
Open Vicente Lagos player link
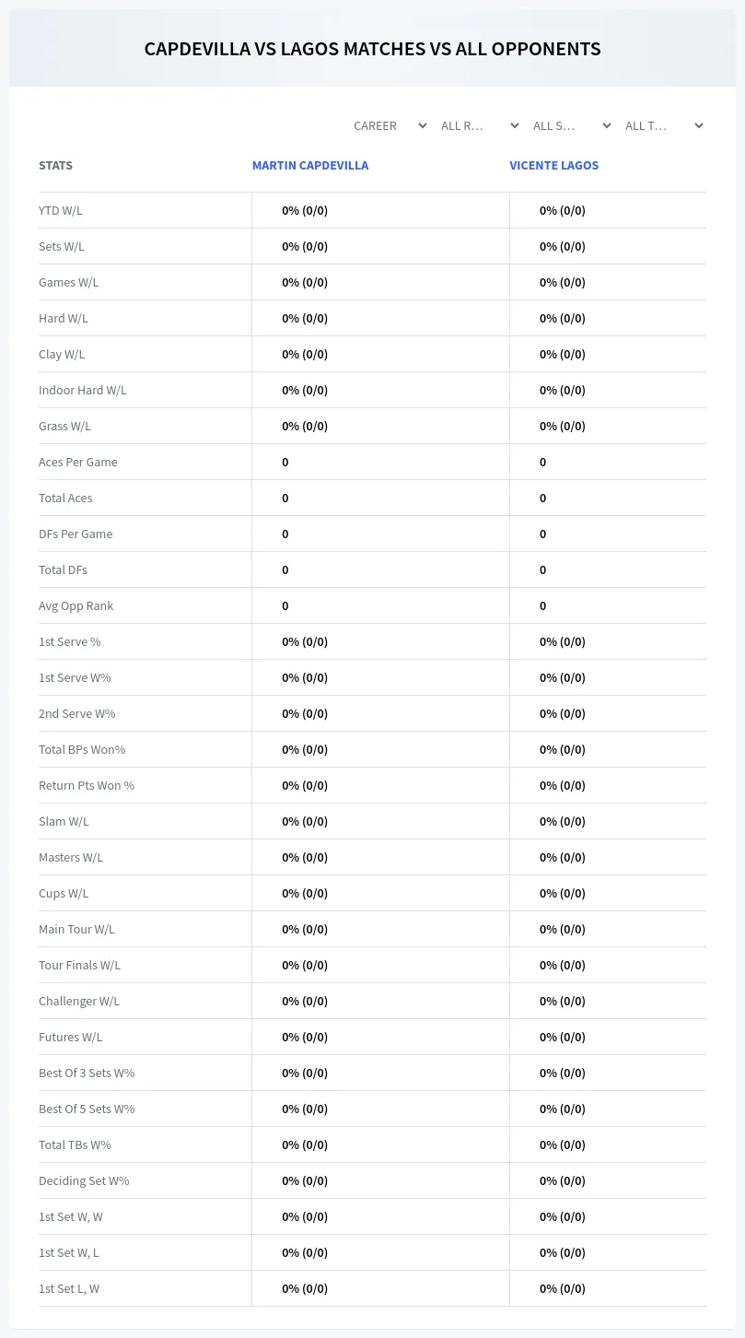point(554,166)
